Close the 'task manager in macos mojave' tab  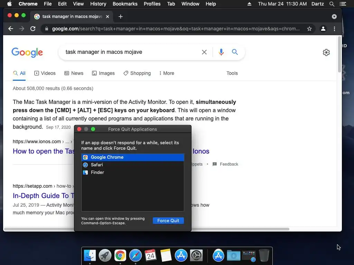click(x=108, y=17)
